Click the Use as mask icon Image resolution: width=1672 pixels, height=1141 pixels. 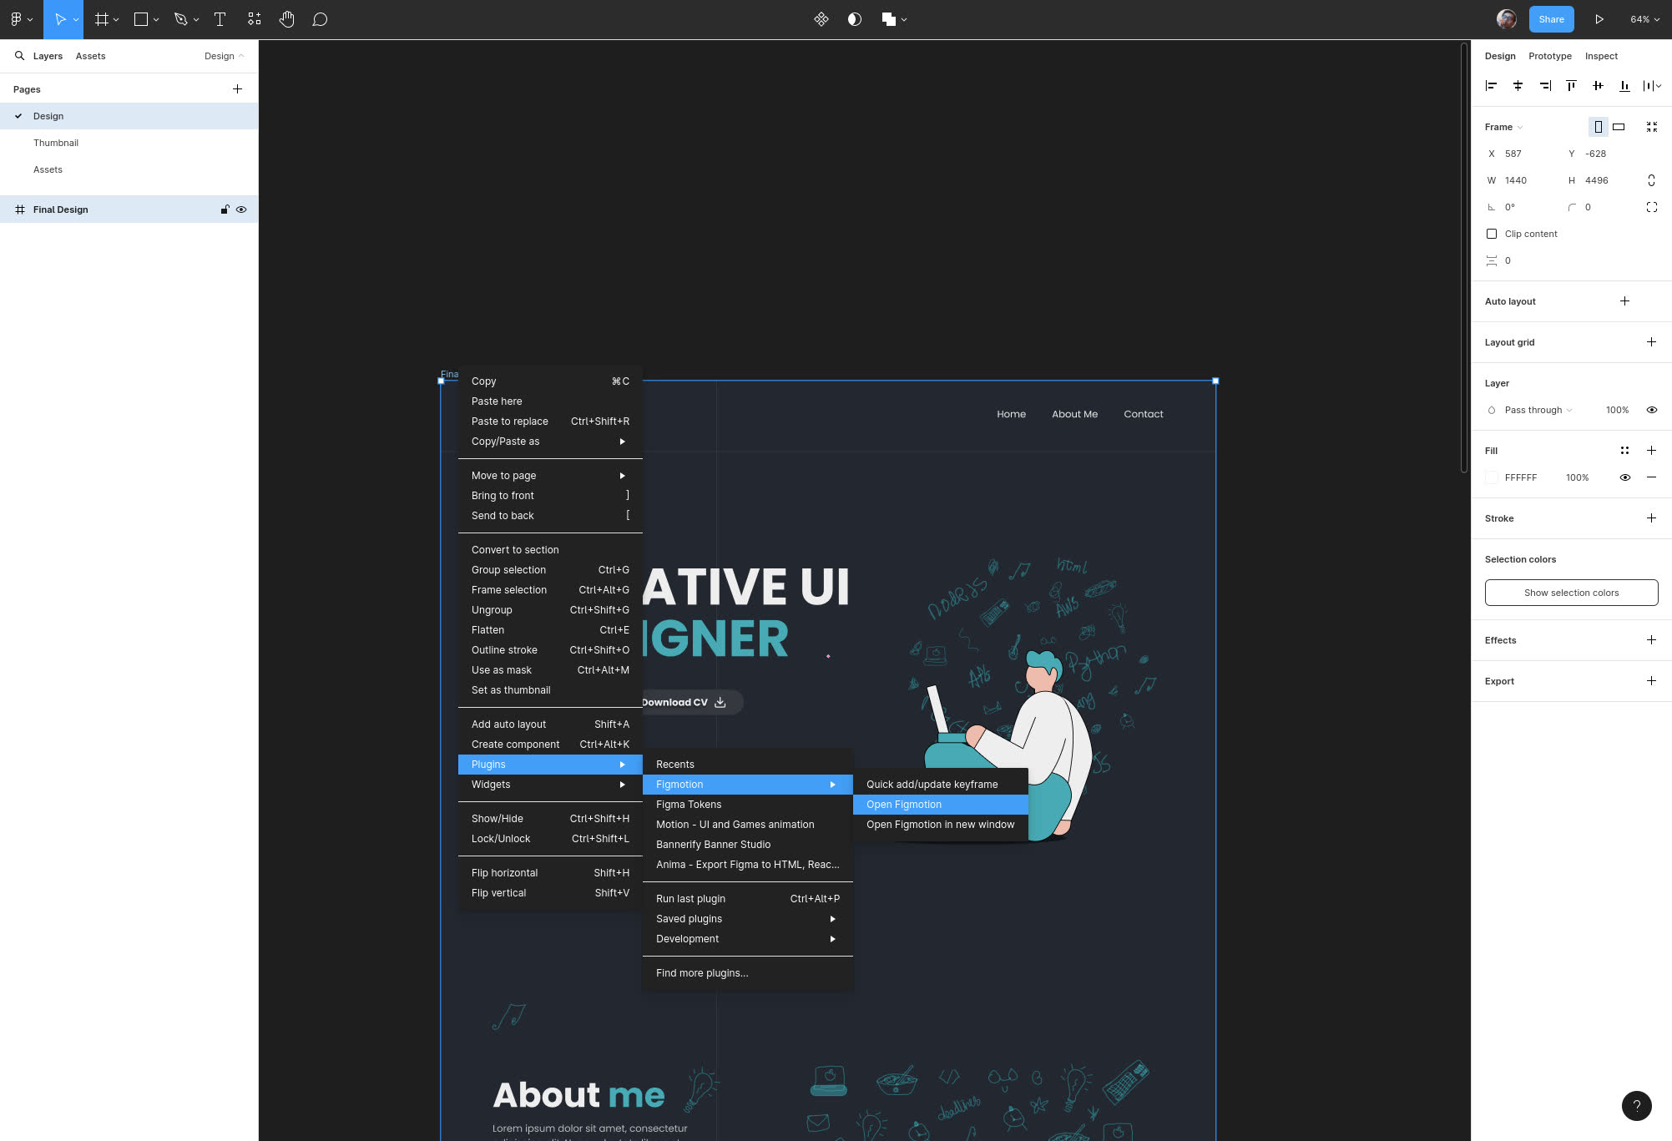pos(855,19)
